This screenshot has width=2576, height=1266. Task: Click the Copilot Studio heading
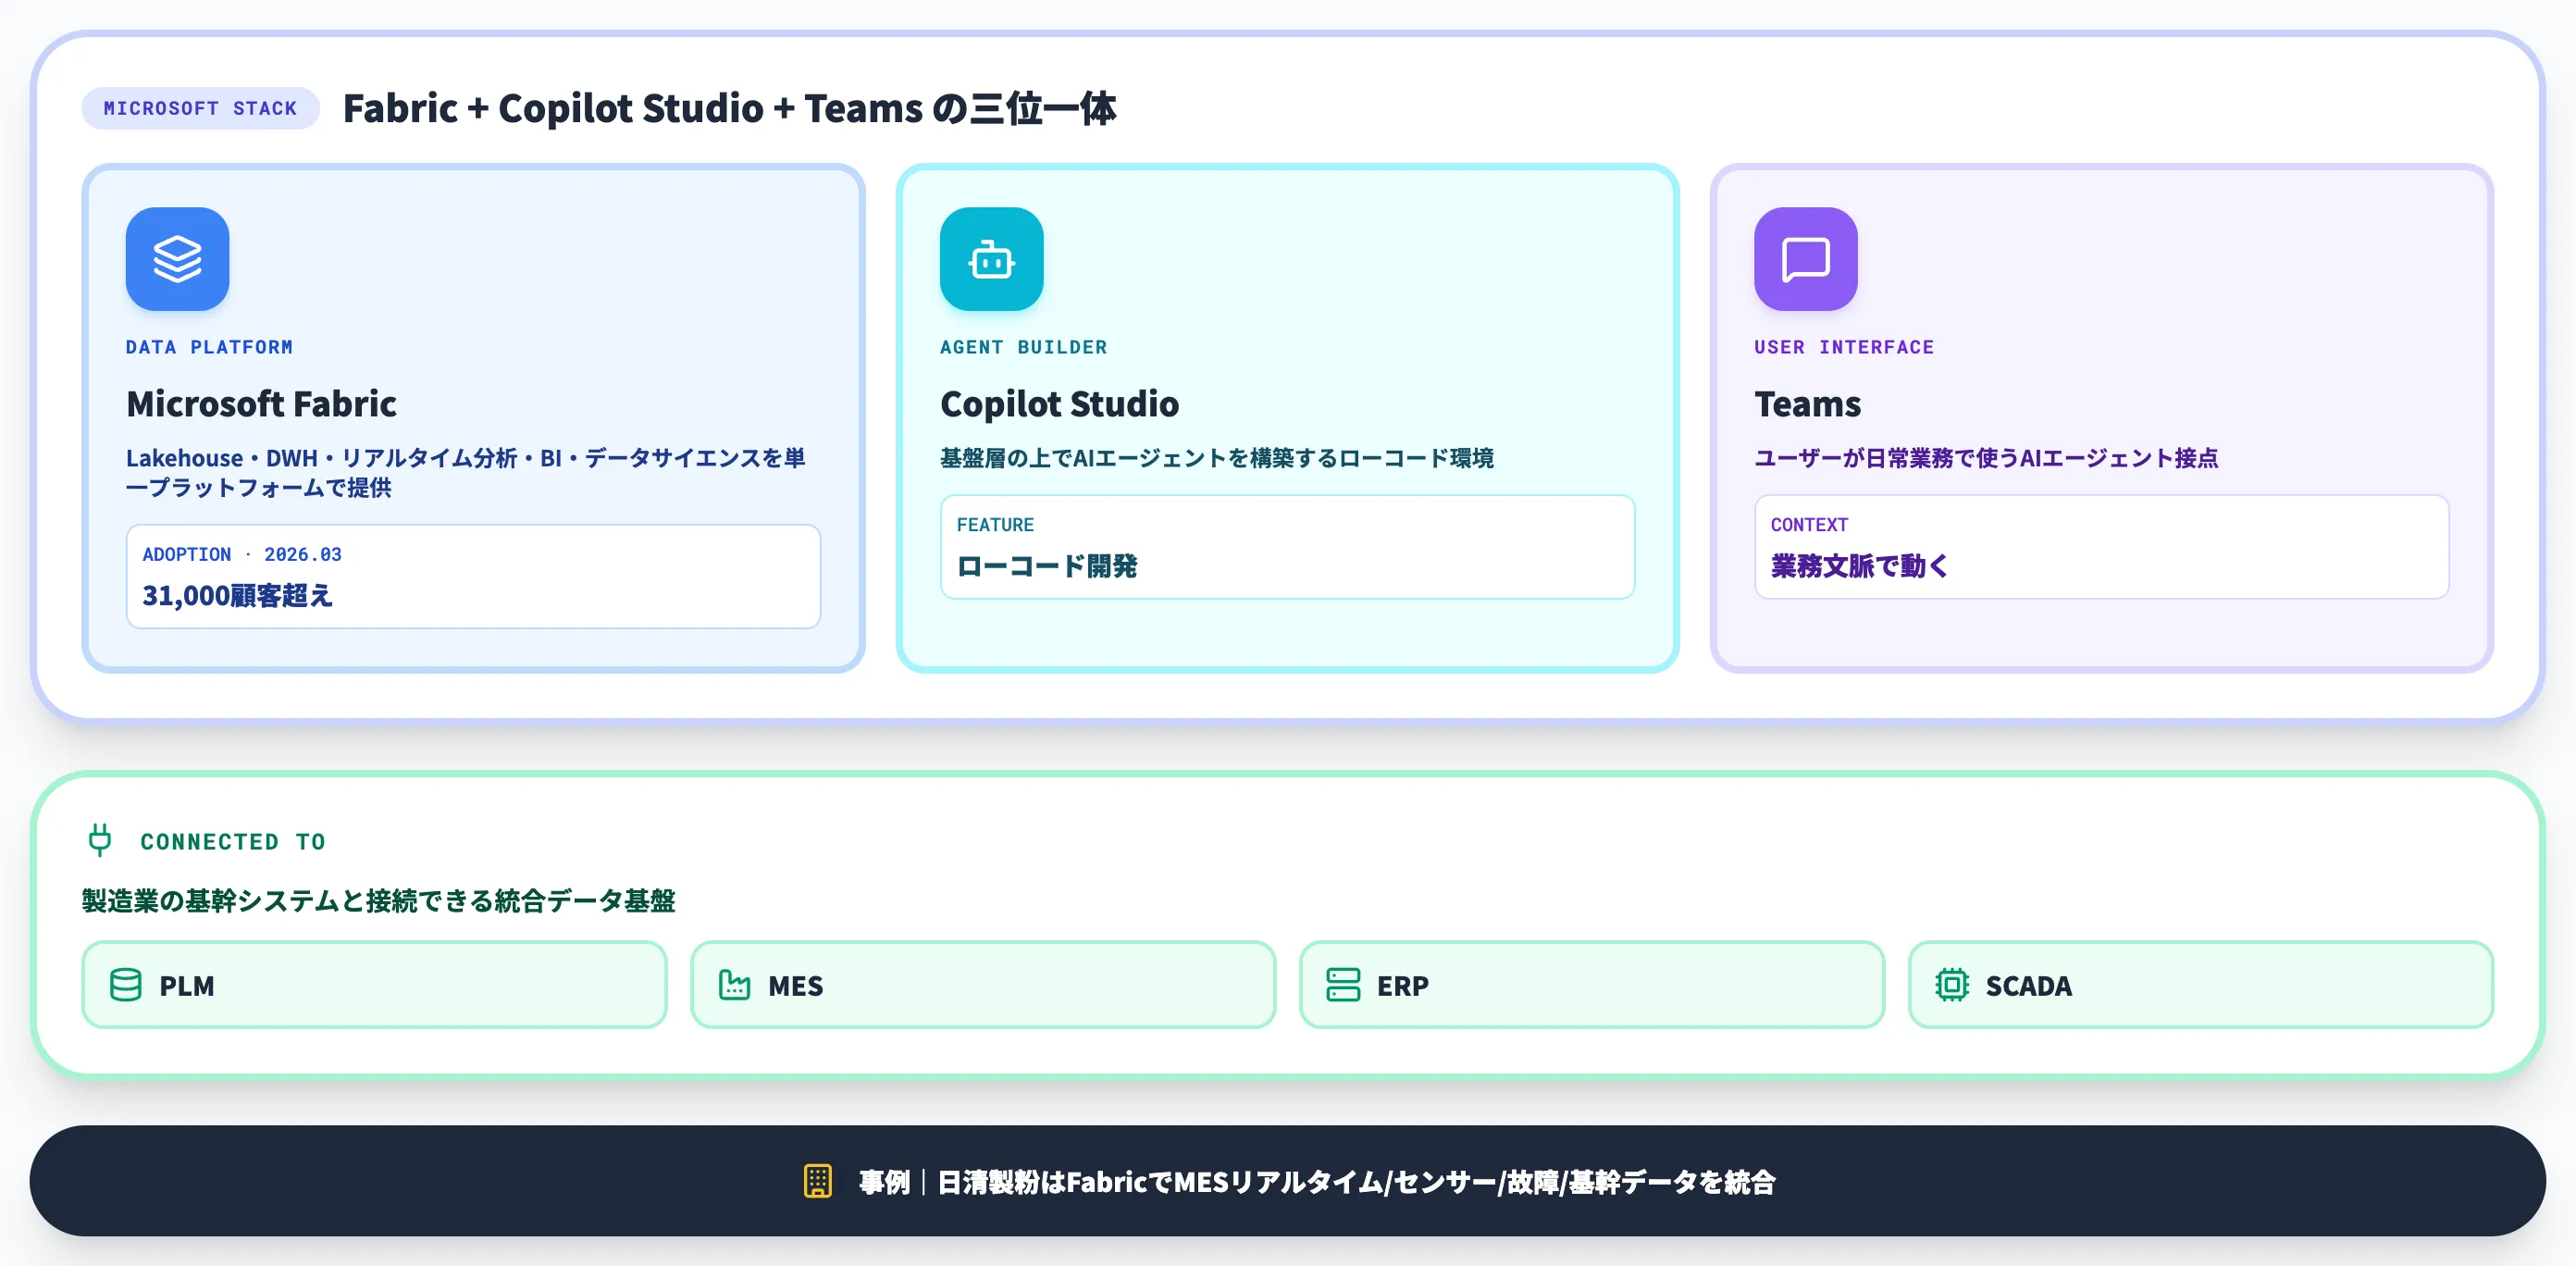pyautogui.click(x=1059, y=404)
